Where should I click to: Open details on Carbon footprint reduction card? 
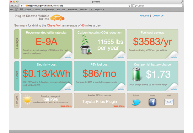pos(121,57)
